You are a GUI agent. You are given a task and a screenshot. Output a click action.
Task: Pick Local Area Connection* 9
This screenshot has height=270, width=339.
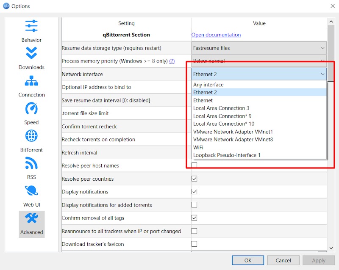[259, 116]
